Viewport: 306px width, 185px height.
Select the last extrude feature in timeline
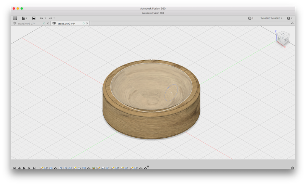pyautogui.click(x=136, y=168)
